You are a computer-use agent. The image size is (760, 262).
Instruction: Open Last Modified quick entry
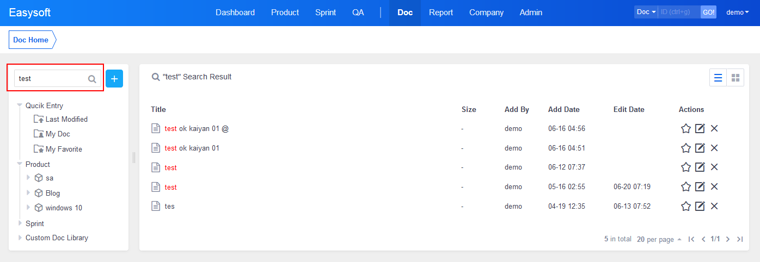tap(66, 119)
